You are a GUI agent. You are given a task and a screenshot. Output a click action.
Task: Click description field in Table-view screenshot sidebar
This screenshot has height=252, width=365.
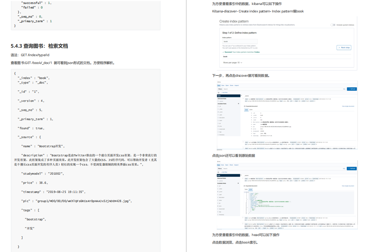(221, 118)
